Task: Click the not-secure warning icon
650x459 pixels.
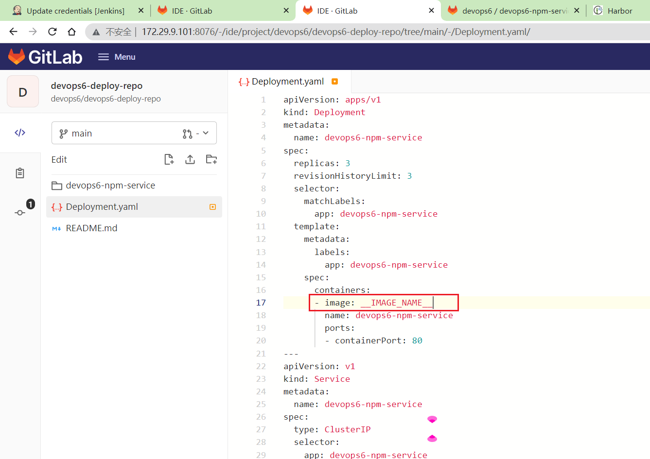Action: pos(96,32)
